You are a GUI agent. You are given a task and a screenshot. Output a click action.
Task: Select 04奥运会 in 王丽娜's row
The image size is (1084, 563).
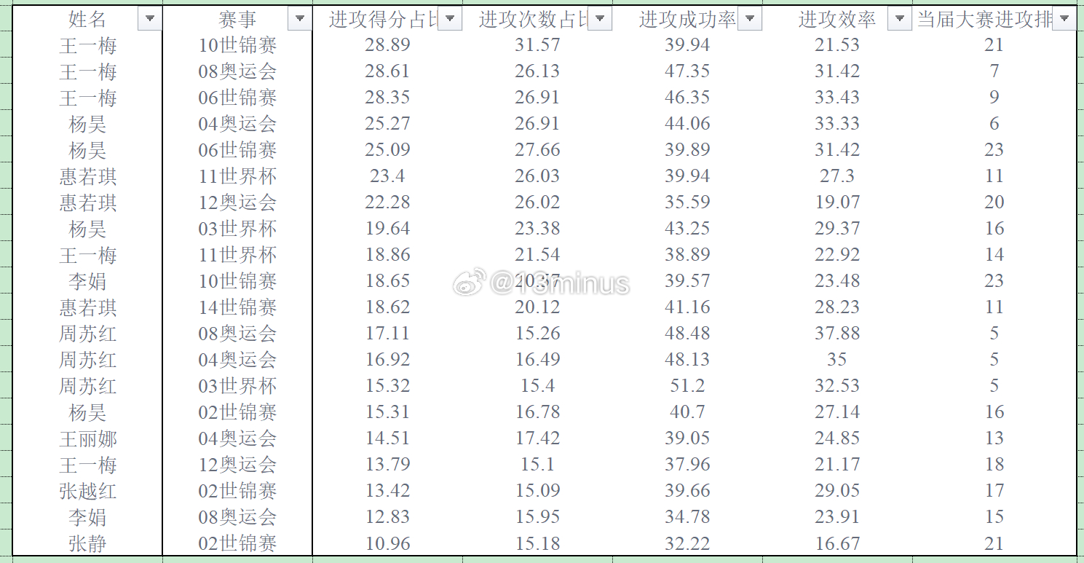coord(237,438)
